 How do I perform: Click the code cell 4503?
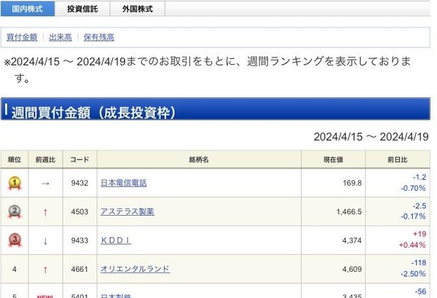click(x=79, y=211)
